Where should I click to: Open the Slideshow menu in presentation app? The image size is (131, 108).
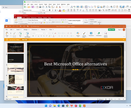35,30
